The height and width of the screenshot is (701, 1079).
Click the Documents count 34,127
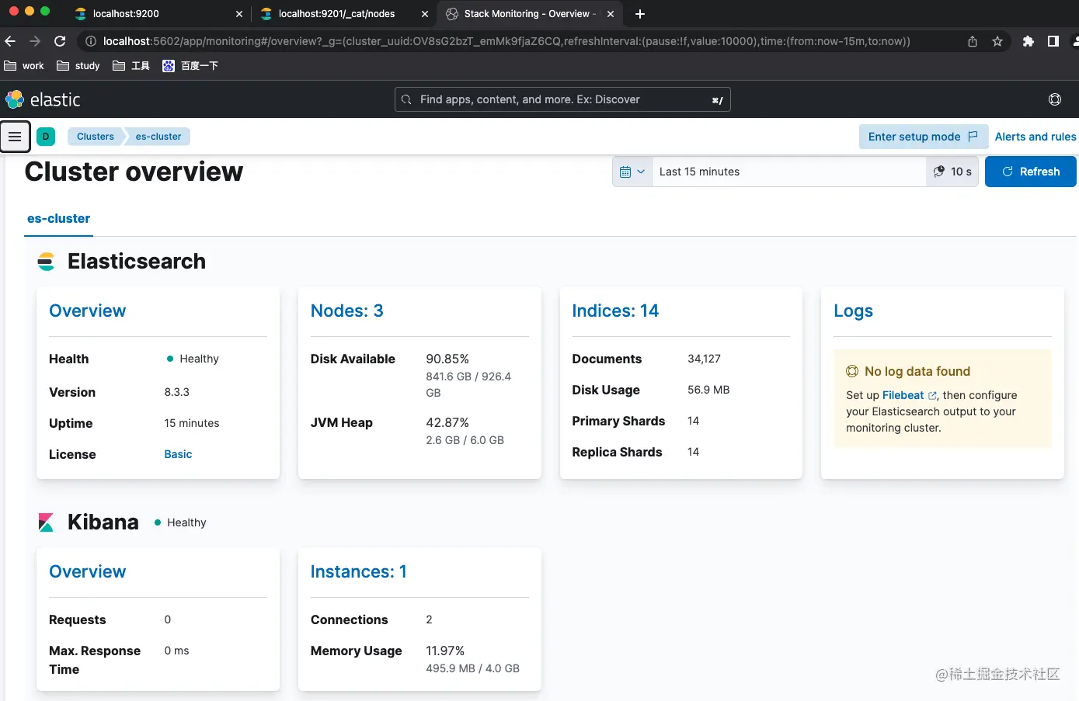click(x=704, y=359)
